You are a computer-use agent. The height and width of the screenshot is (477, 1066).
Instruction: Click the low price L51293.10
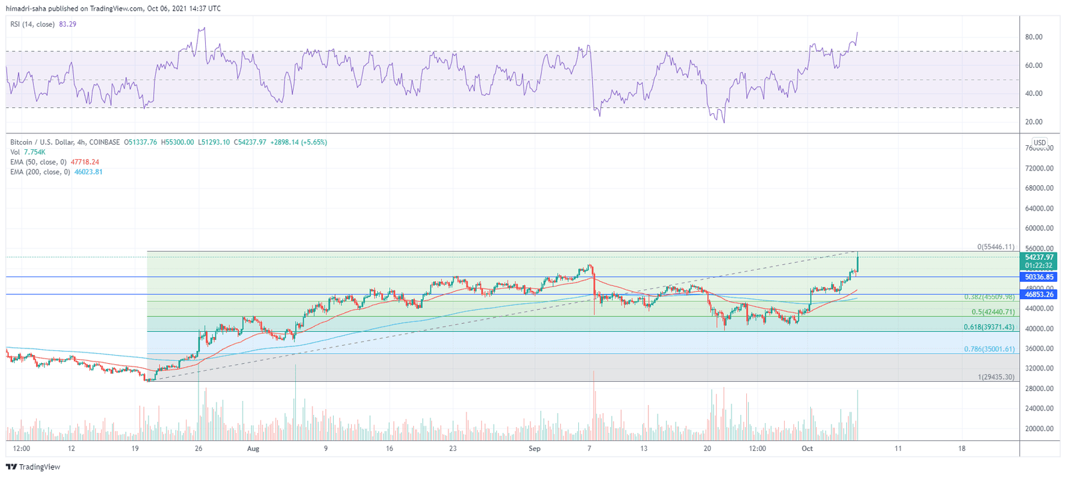pos(214,142)
